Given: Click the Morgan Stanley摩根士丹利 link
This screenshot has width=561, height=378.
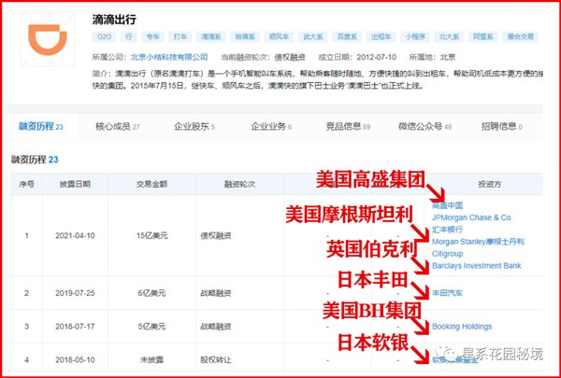Looking at the screenshot, I should 478,242.
